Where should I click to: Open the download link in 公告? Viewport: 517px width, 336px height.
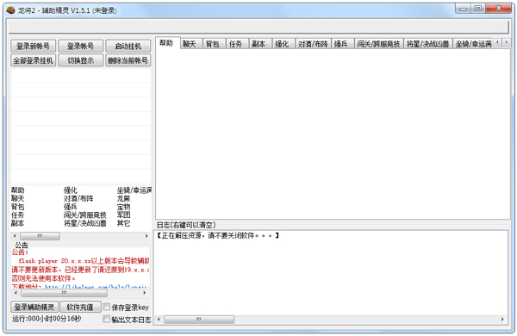point(97,287)
